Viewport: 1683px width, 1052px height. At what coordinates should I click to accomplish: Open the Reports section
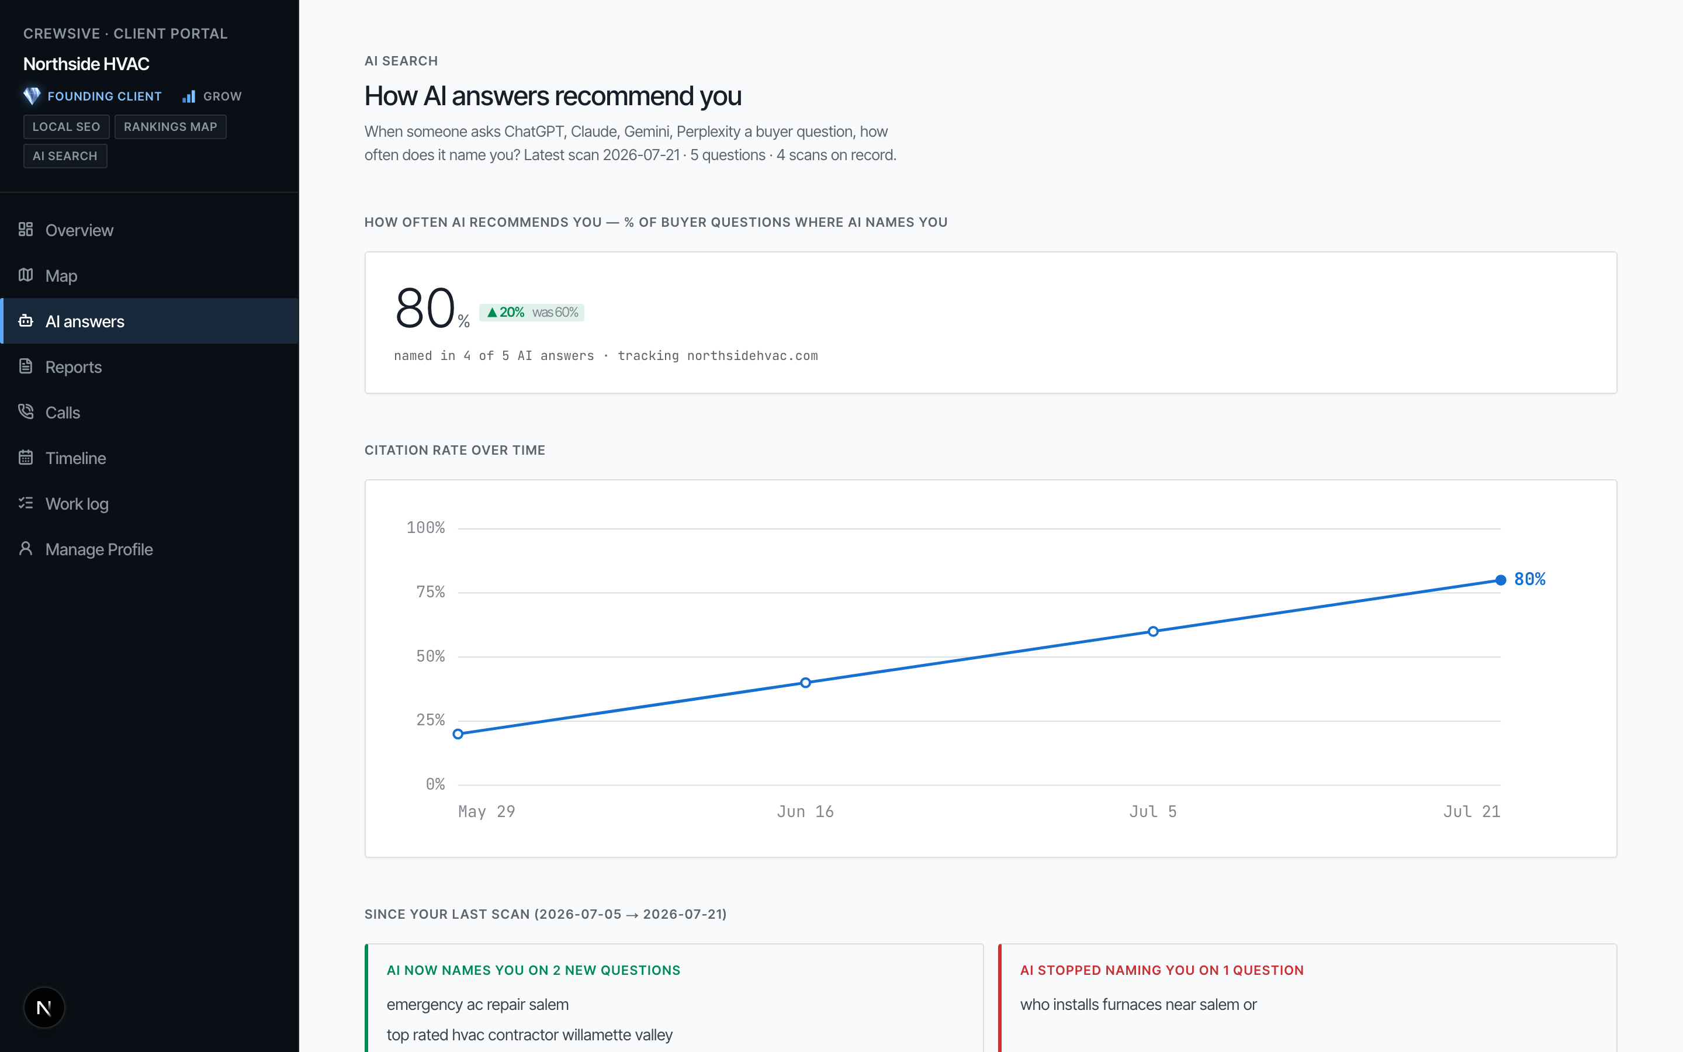coord(150,366)
